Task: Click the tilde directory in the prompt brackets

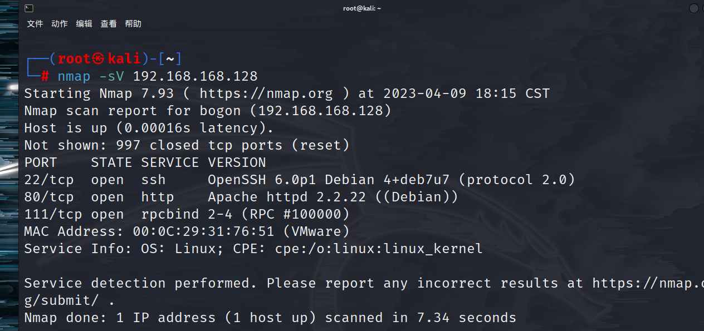Action: pyautogui.click(x=170, y=58)
